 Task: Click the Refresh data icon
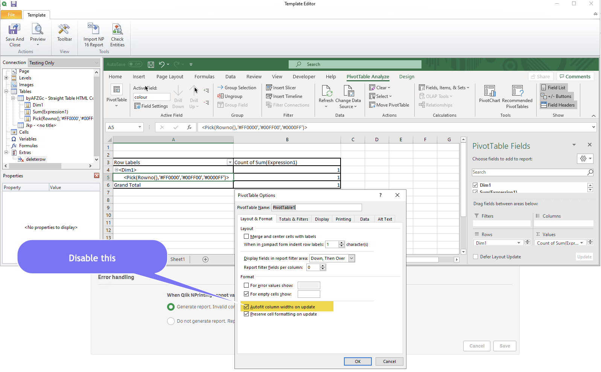coord(326,91)
